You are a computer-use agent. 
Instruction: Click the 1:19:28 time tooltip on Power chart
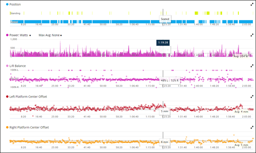pos(163,42)
